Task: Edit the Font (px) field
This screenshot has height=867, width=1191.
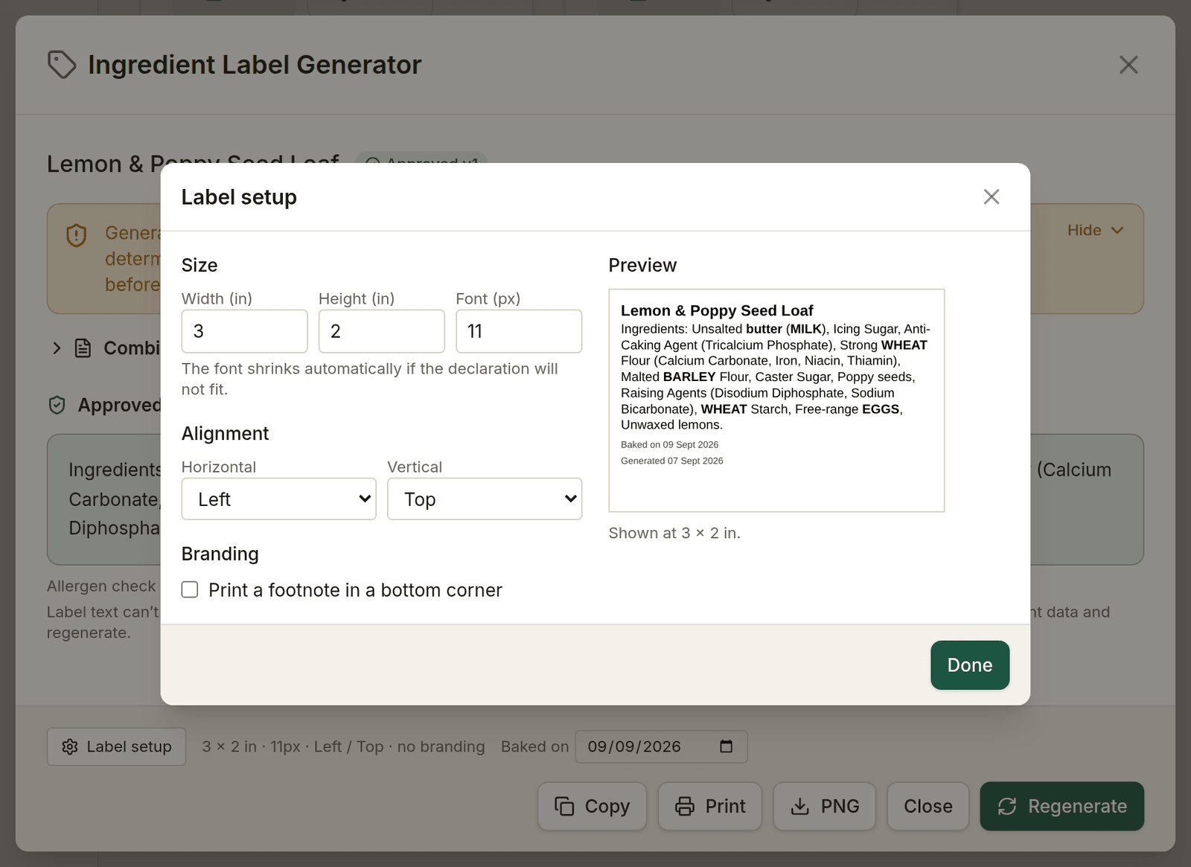Action: tap(519, 331)
